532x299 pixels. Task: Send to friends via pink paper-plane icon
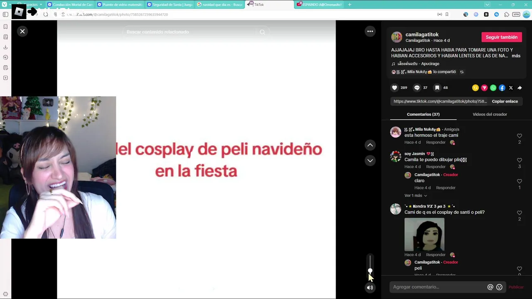click(x=484, y=88)
